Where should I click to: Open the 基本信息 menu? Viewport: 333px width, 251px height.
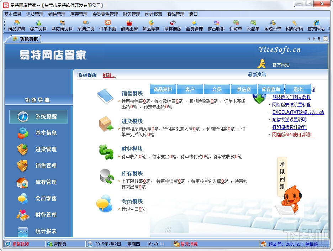(13, 14)
